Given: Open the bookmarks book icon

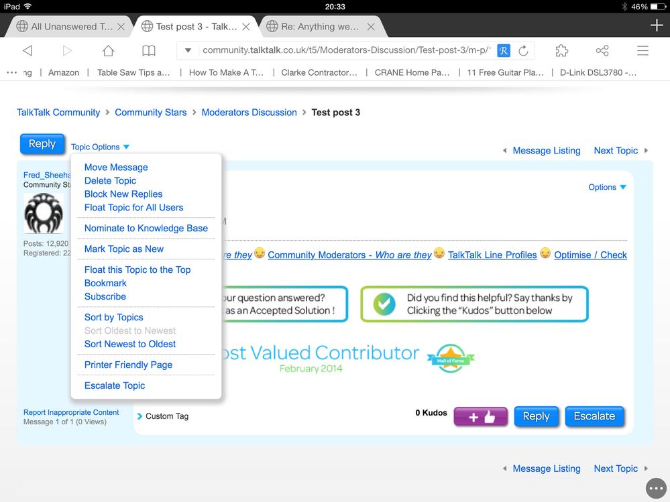Looking at the screenshot, I should (x=148, y=51).
